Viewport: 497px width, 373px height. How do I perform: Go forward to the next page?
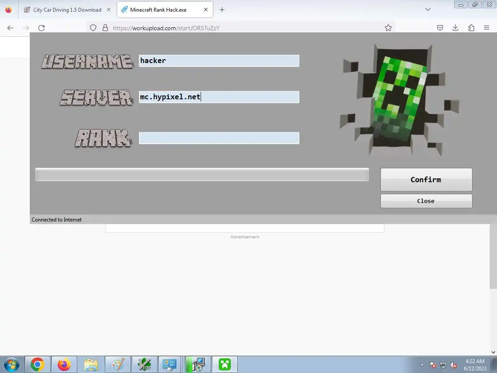[x=26, y=28]
